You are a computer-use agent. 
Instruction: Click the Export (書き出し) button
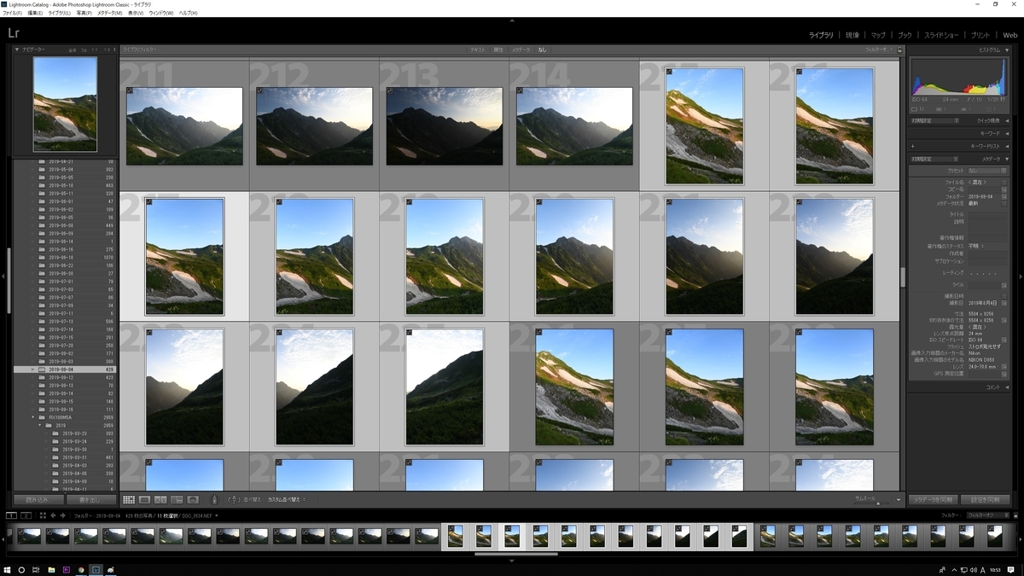(x=90, y=500)
